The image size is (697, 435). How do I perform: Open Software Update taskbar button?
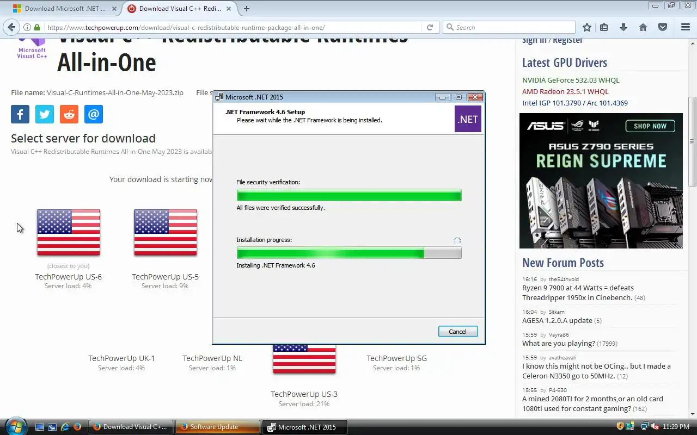[218, 427]
